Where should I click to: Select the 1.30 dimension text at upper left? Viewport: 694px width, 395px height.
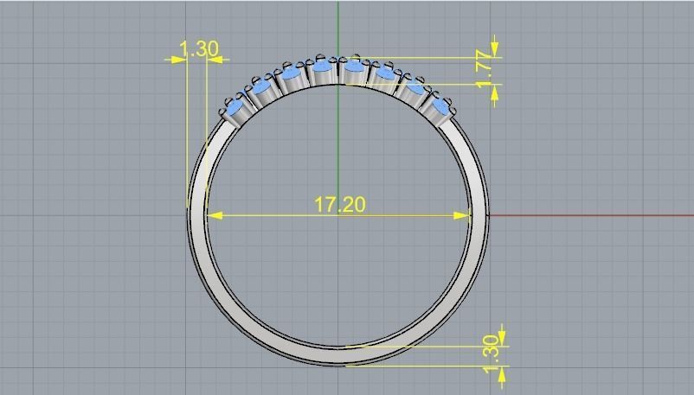click(199, 48)
